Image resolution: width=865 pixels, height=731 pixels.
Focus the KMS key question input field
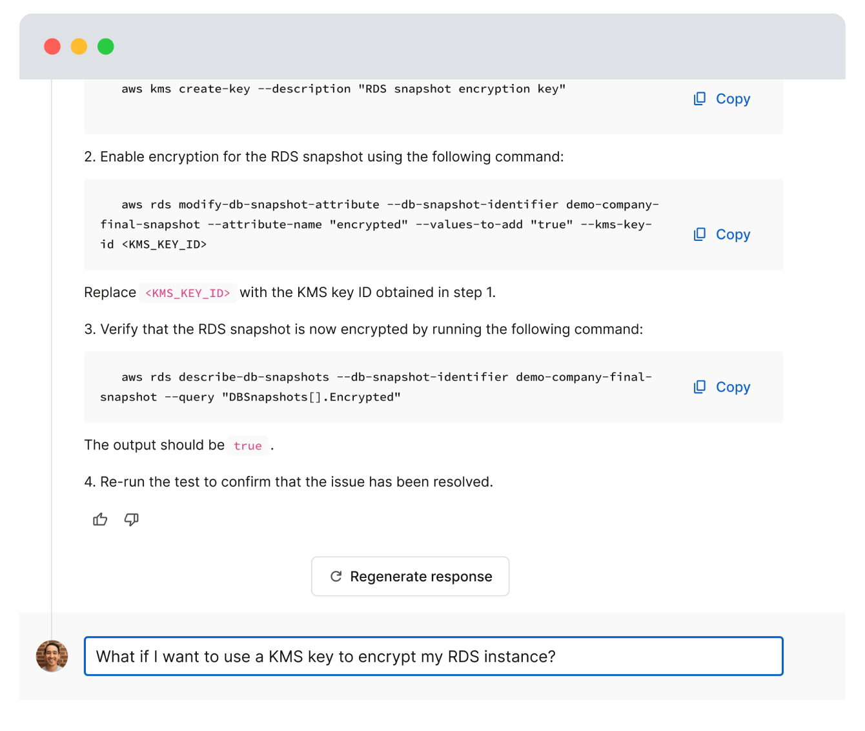[x=433, y=657]
